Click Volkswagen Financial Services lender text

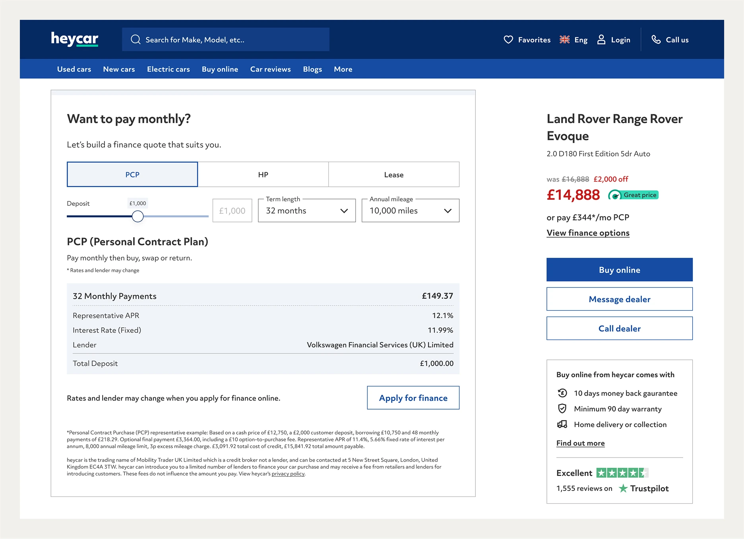point(380,345)
